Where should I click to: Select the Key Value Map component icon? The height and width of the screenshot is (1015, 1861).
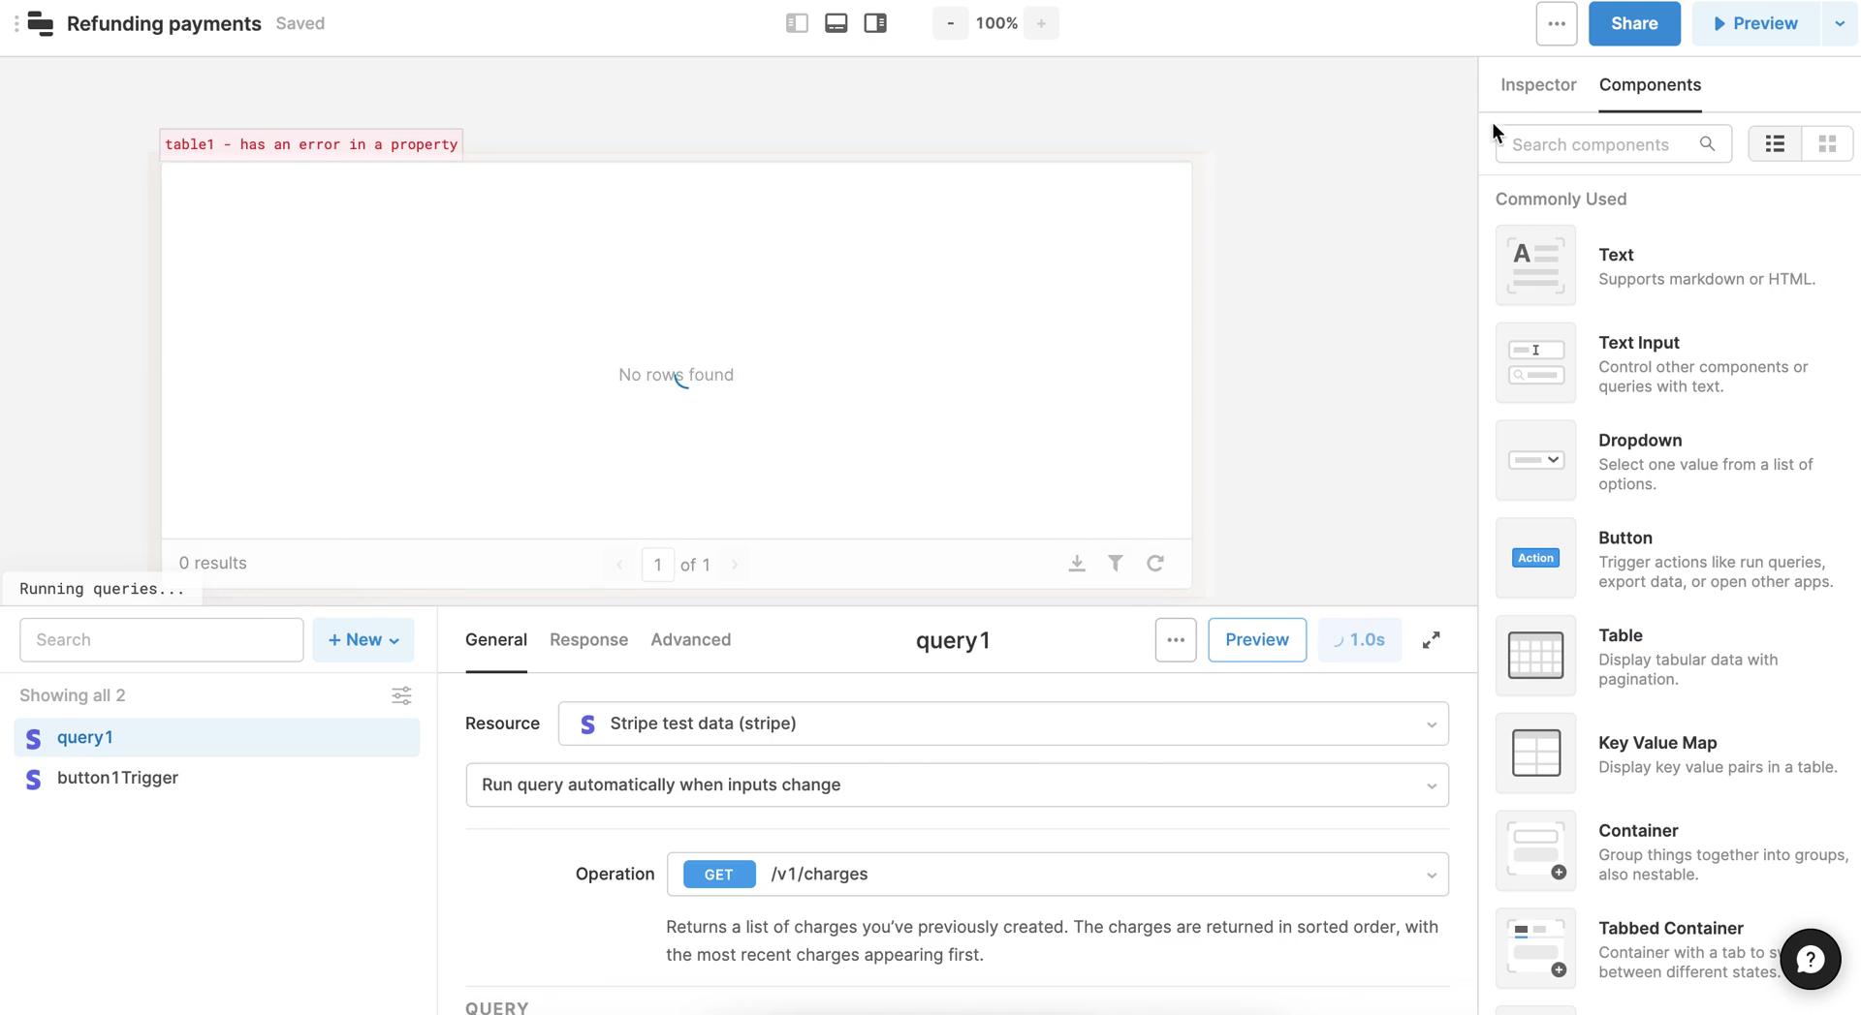pos(1535,754)
